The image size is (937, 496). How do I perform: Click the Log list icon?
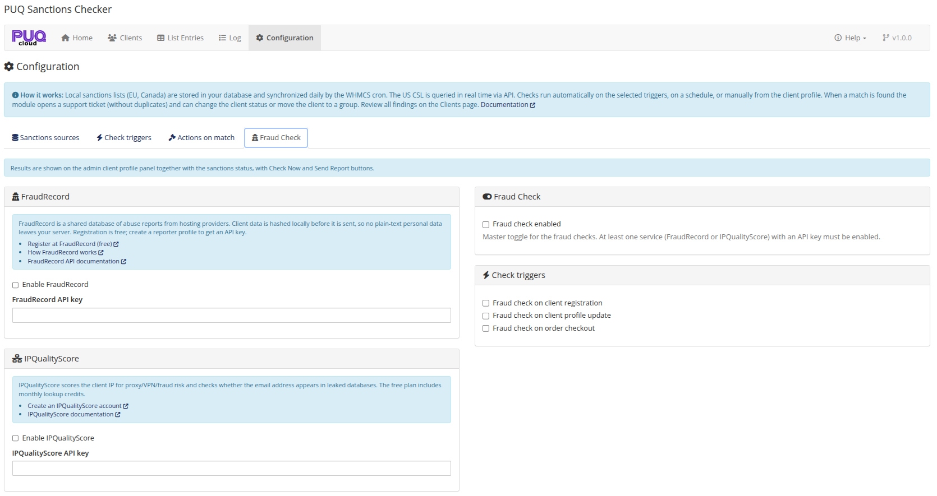pos(222,38)
